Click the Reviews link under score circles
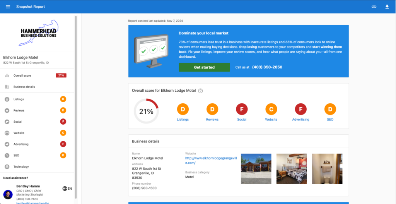This screenshot has width=396, height=204. [212, 120]
